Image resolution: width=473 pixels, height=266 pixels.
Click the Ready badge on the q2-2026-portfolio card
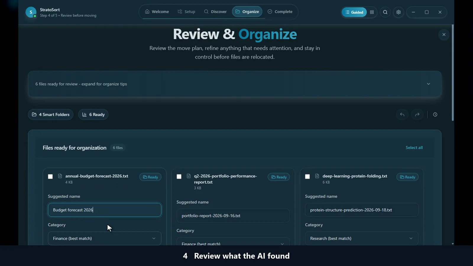tap(279, 177)
